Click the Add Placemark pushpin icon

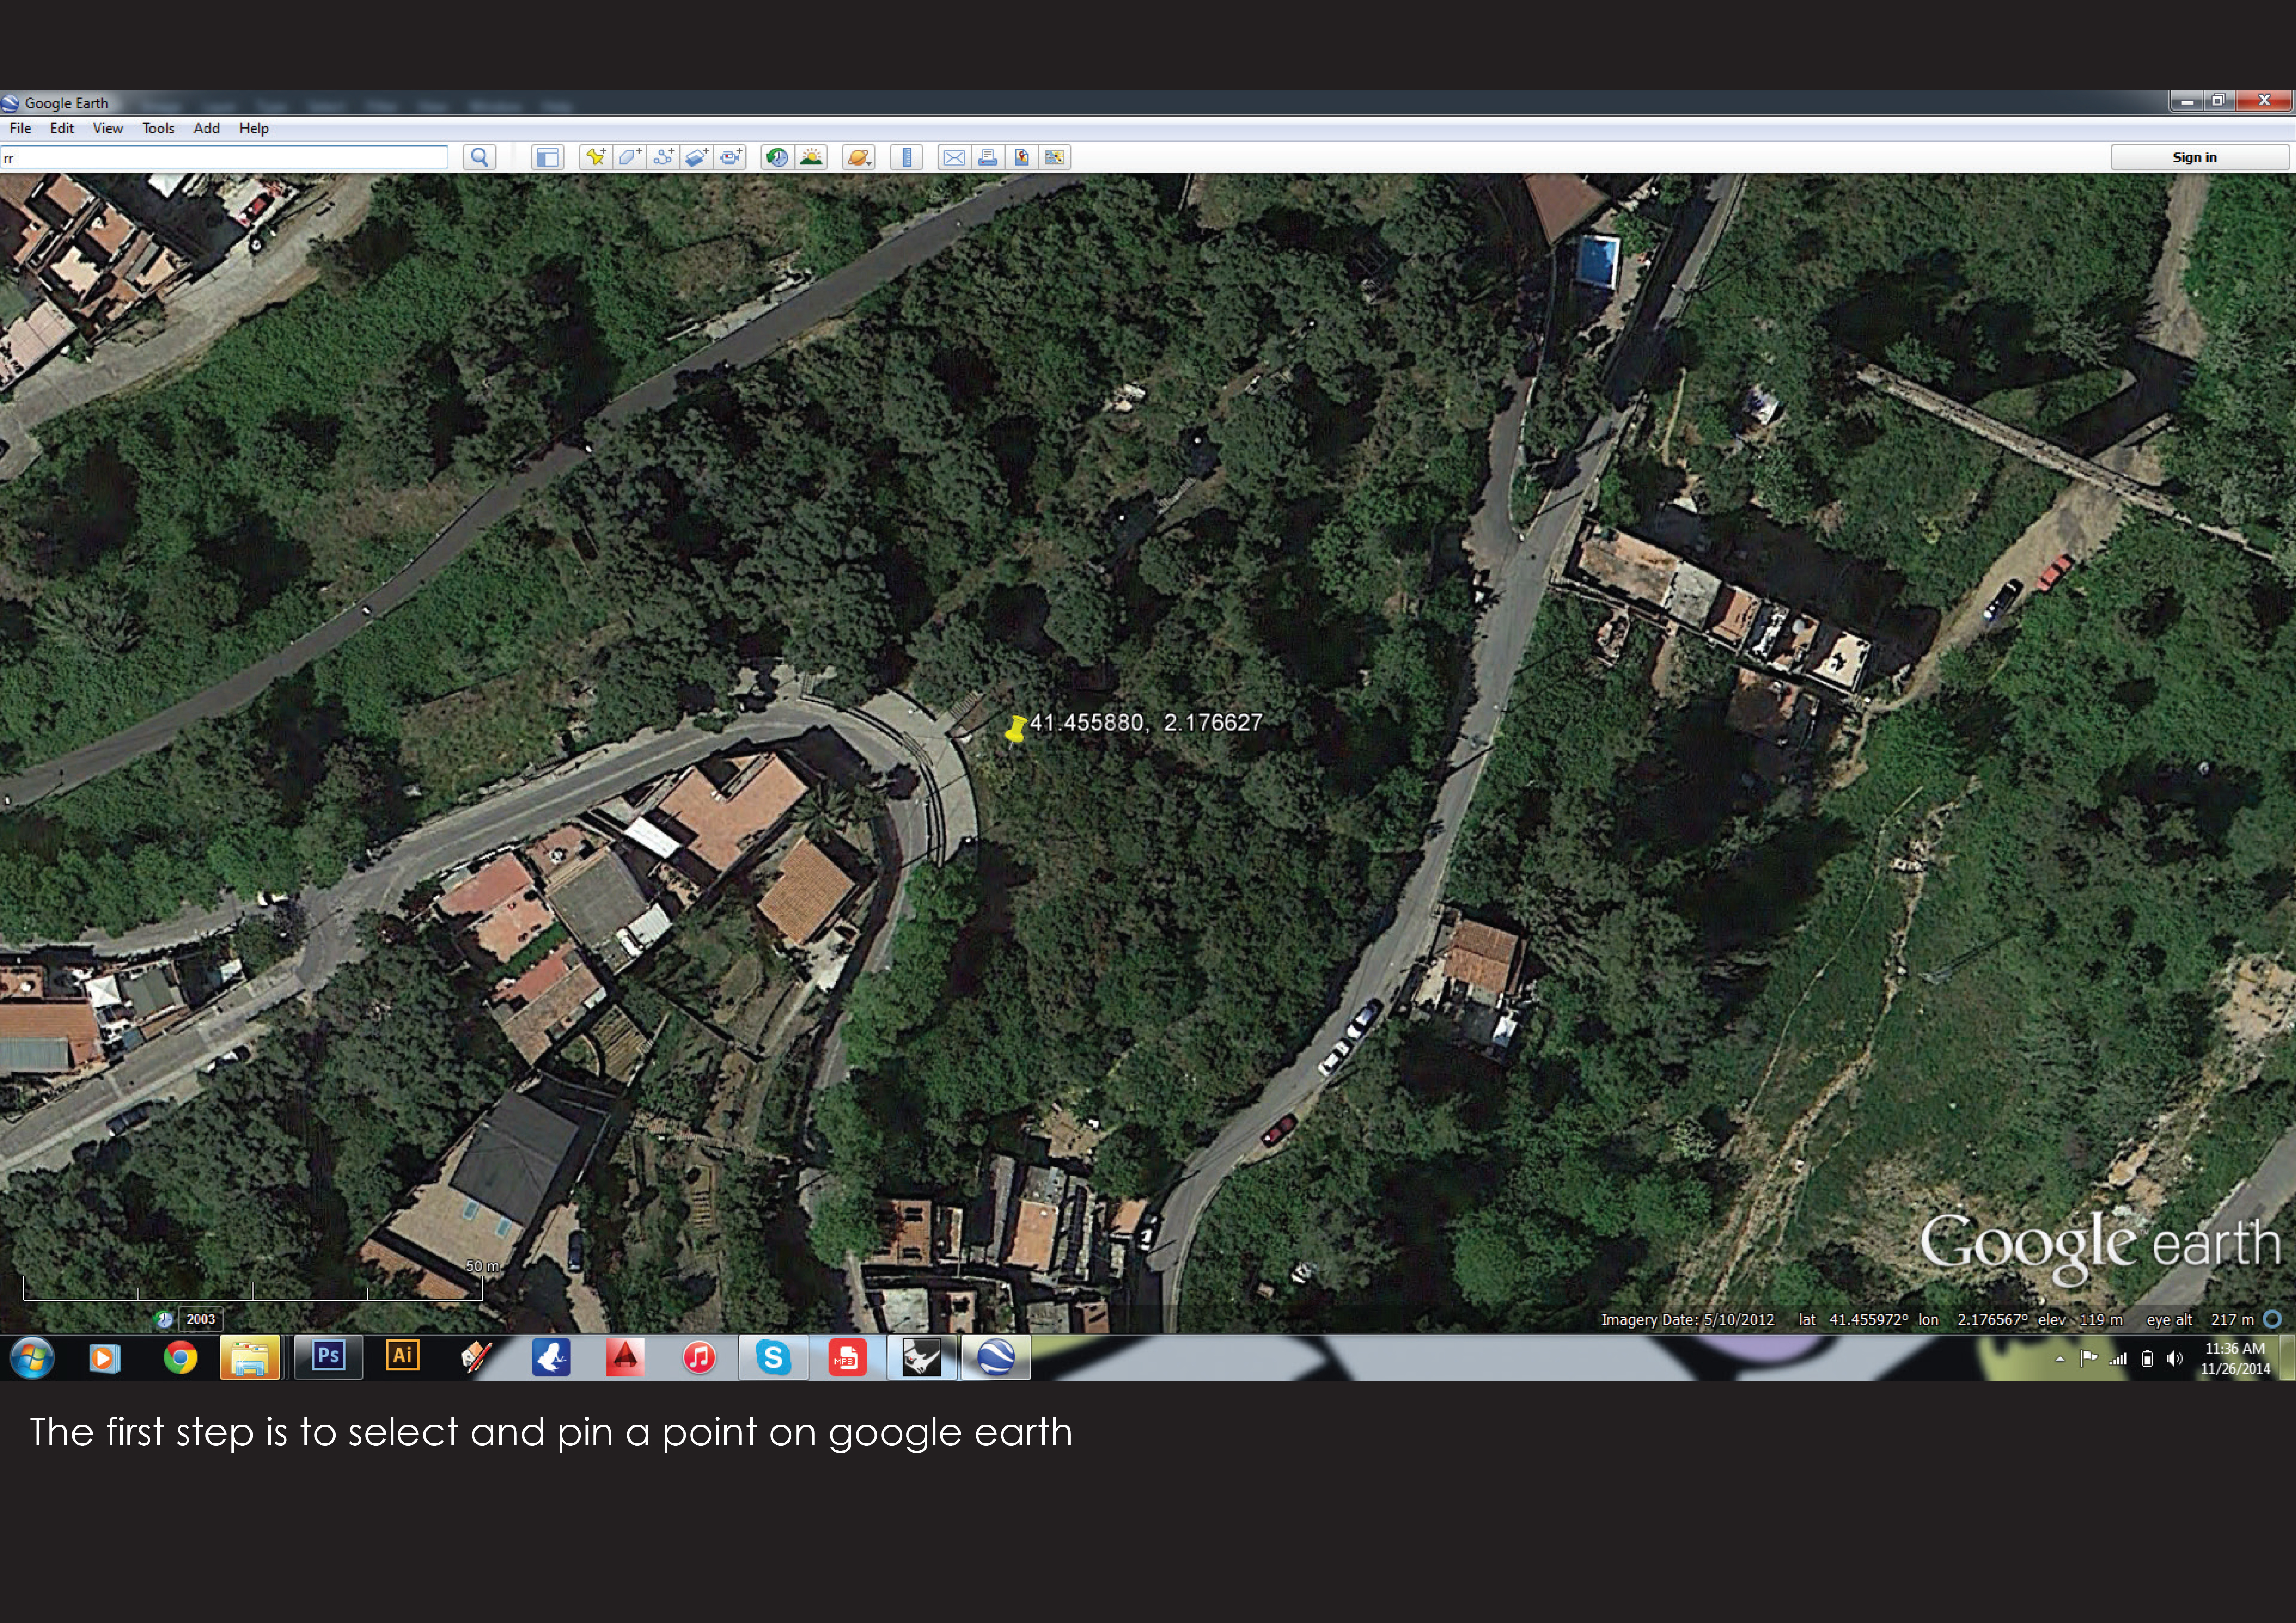595,157
